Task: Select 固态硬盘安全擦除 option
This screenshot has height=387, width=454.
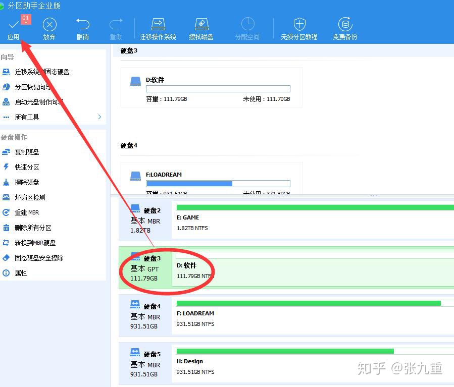Action: click(x=38, y=258)
